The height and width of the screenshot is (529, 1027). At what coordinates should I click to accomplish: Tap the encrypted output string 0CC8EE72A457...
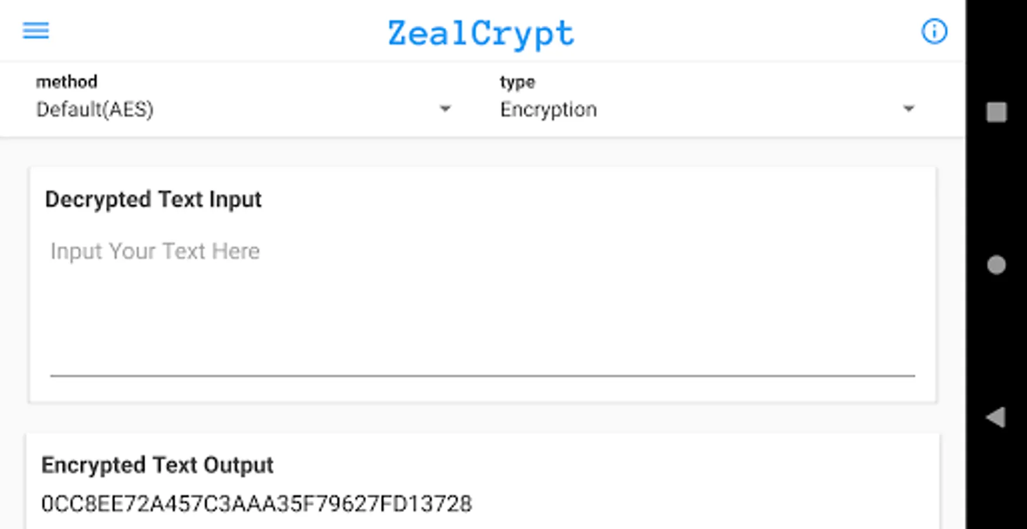coord(256,504)
